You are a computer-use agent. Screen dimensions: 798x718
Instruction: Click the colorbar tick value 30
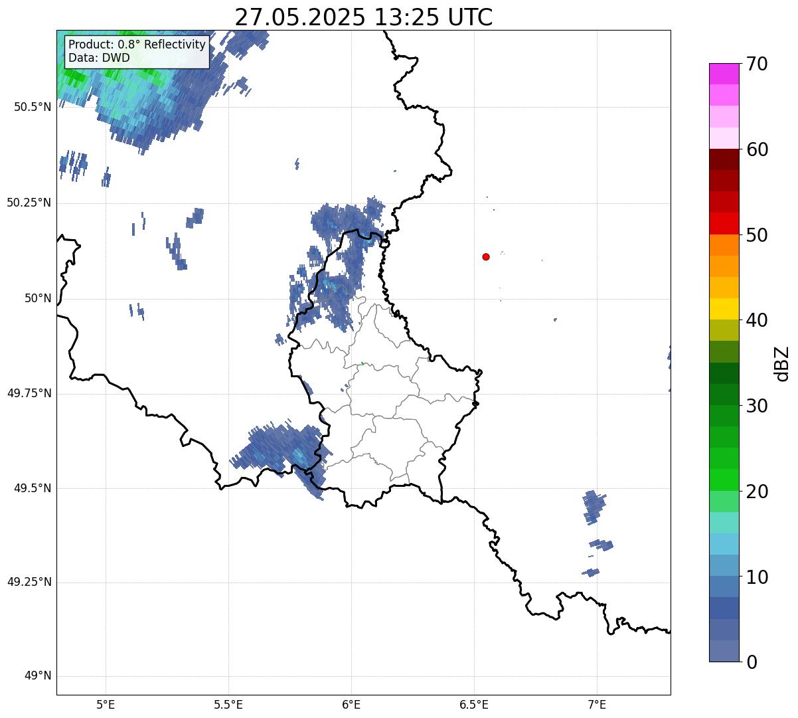(757, 406)
